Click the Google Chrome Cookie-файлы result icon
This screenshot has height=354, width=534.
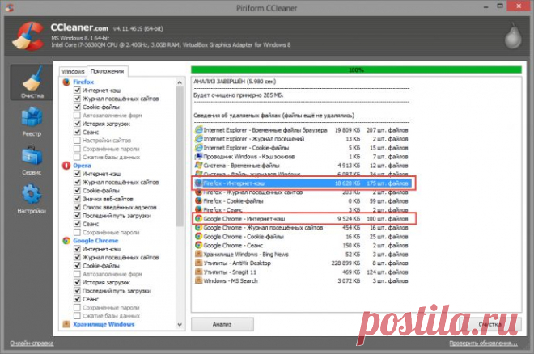198,236
